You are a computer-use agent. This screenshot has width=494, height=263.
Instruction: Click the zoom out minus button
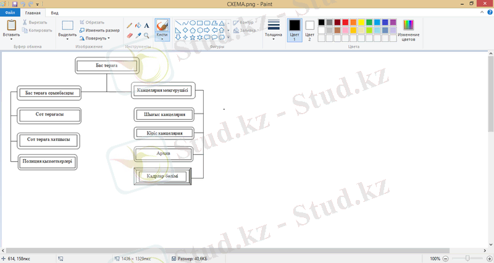[445, 259]
